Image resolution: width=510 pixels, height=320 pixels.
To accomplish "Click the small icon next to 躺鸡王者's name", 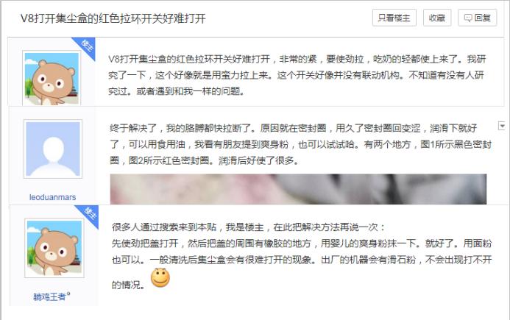I will click(x=68, y=294).
